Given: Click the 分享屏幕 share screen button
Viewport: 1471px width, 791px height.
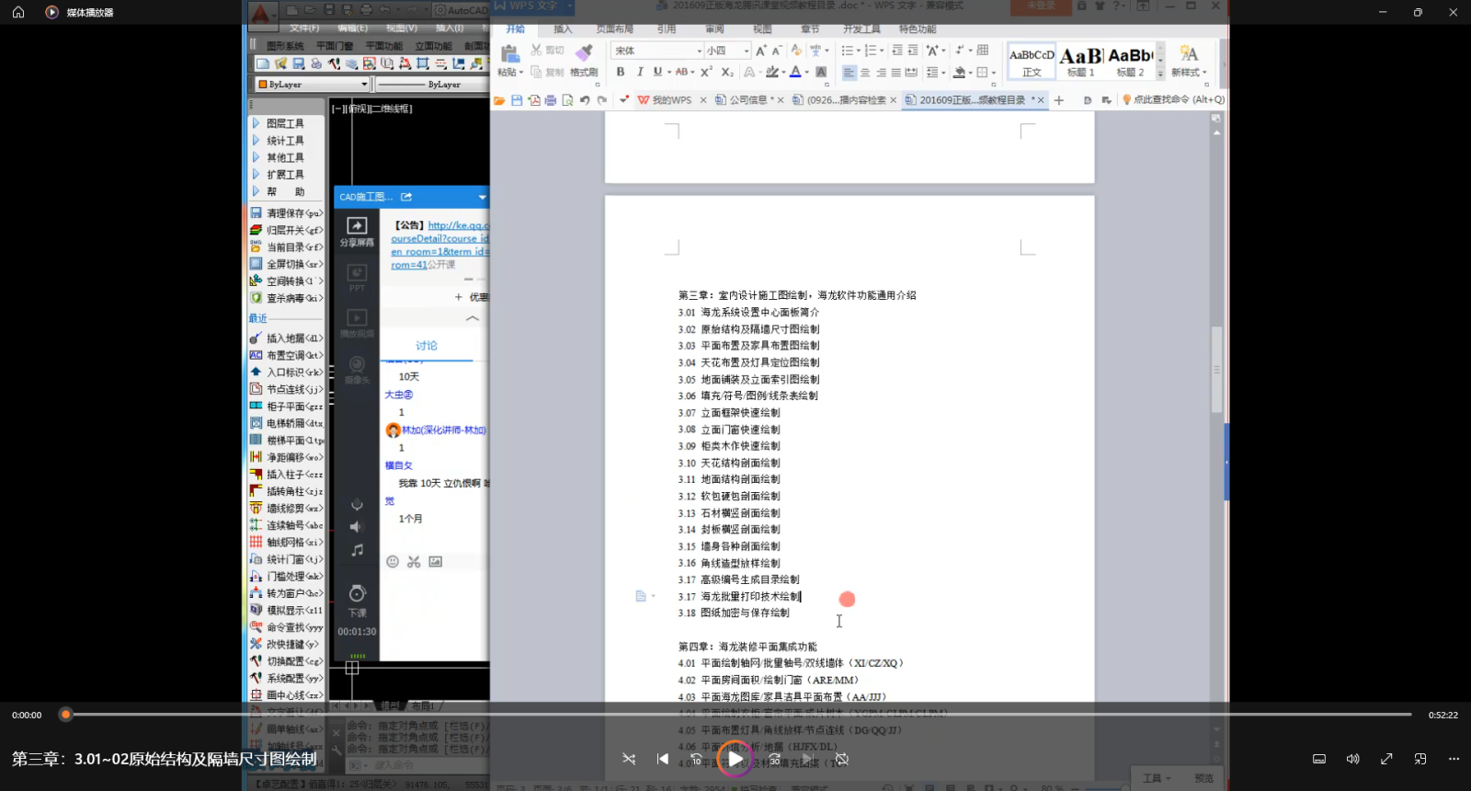Looking at the screenshot, I should tap(357, 231).
